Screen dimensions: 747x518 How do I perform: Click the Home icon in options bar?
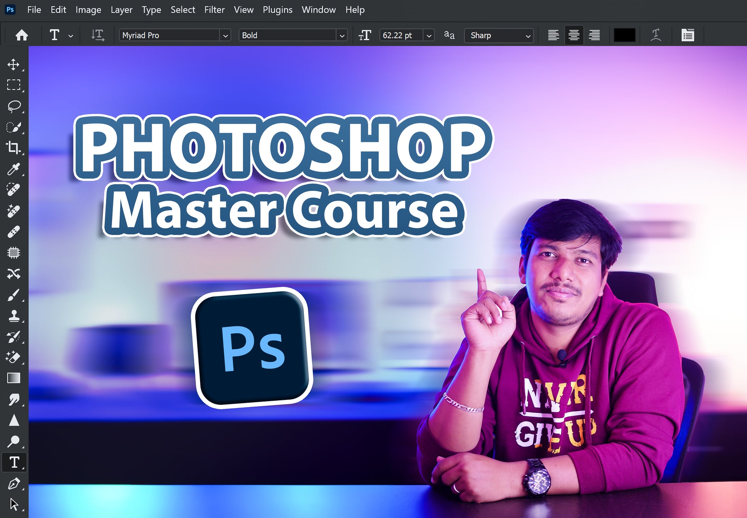[x=22, y=35]
